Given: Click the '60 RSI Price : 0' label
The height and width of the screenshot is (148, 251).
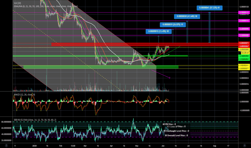Looking at the screenshot, I should (169, 124).
